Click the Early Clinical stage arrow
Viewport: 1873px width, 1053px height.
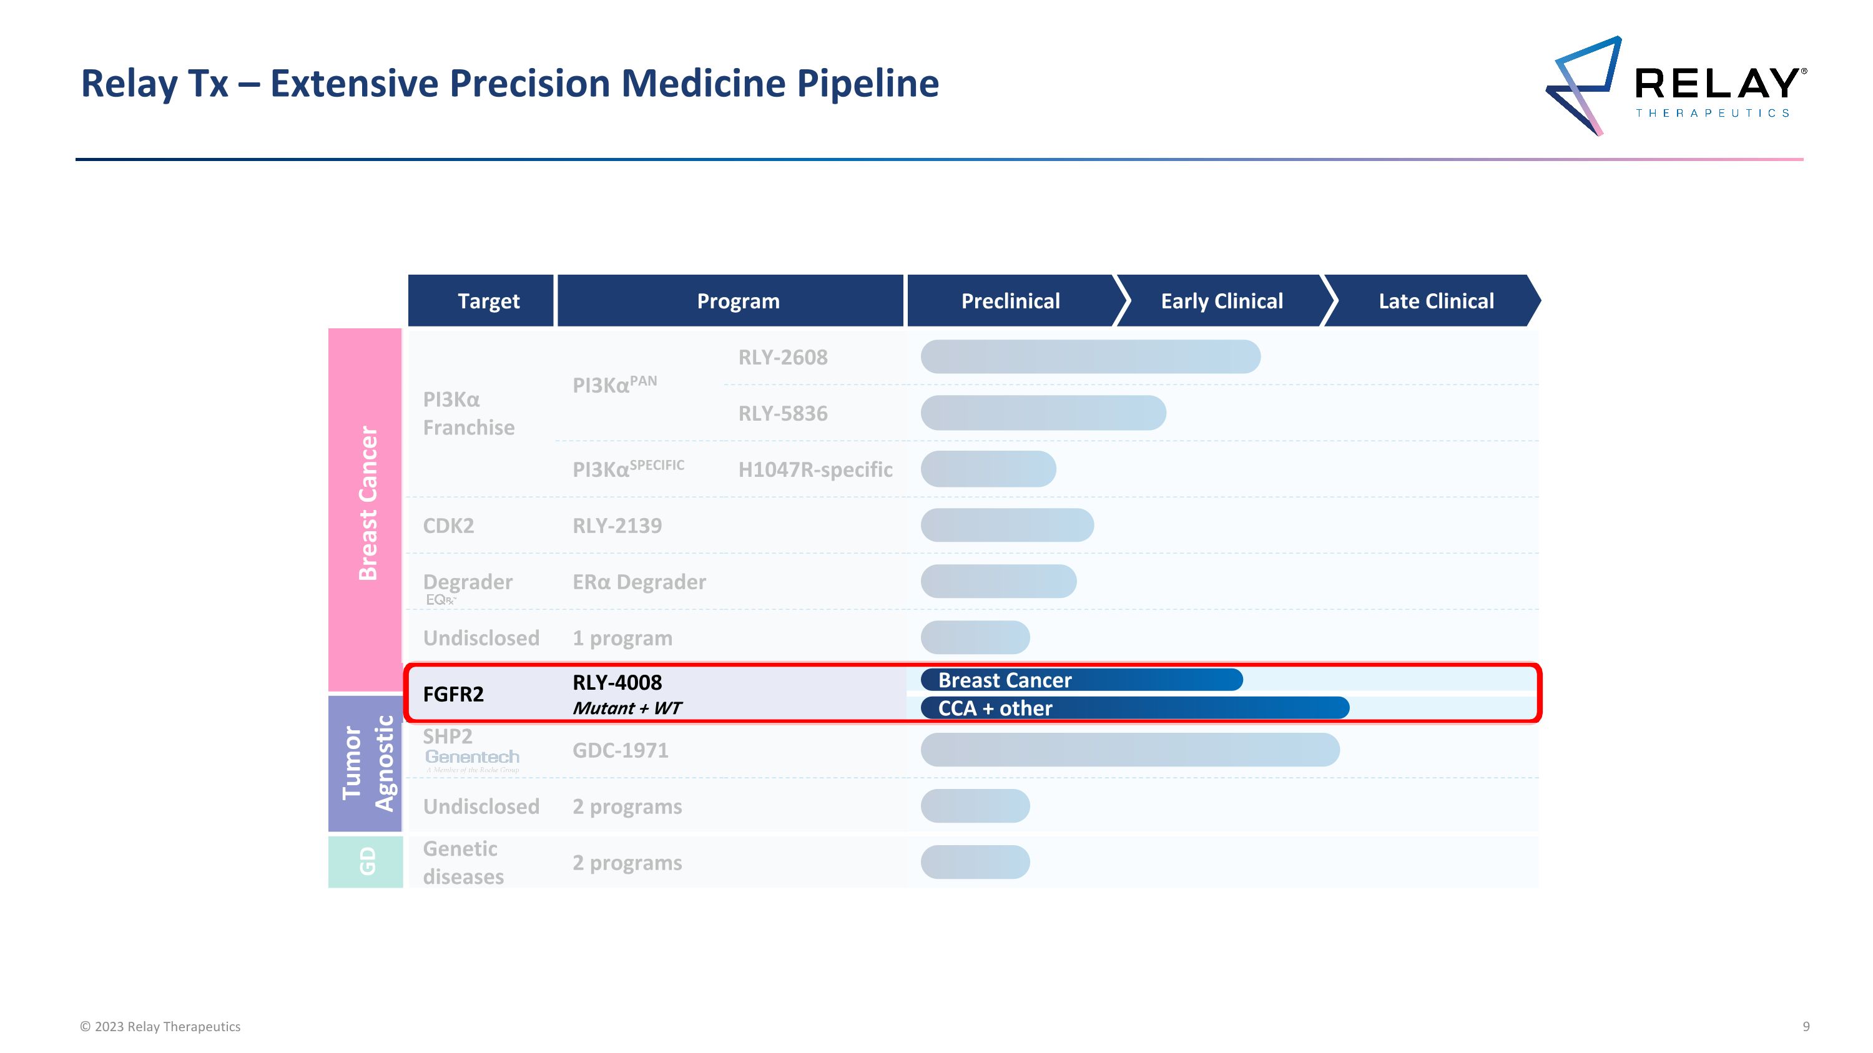[x=1222, y=301]
